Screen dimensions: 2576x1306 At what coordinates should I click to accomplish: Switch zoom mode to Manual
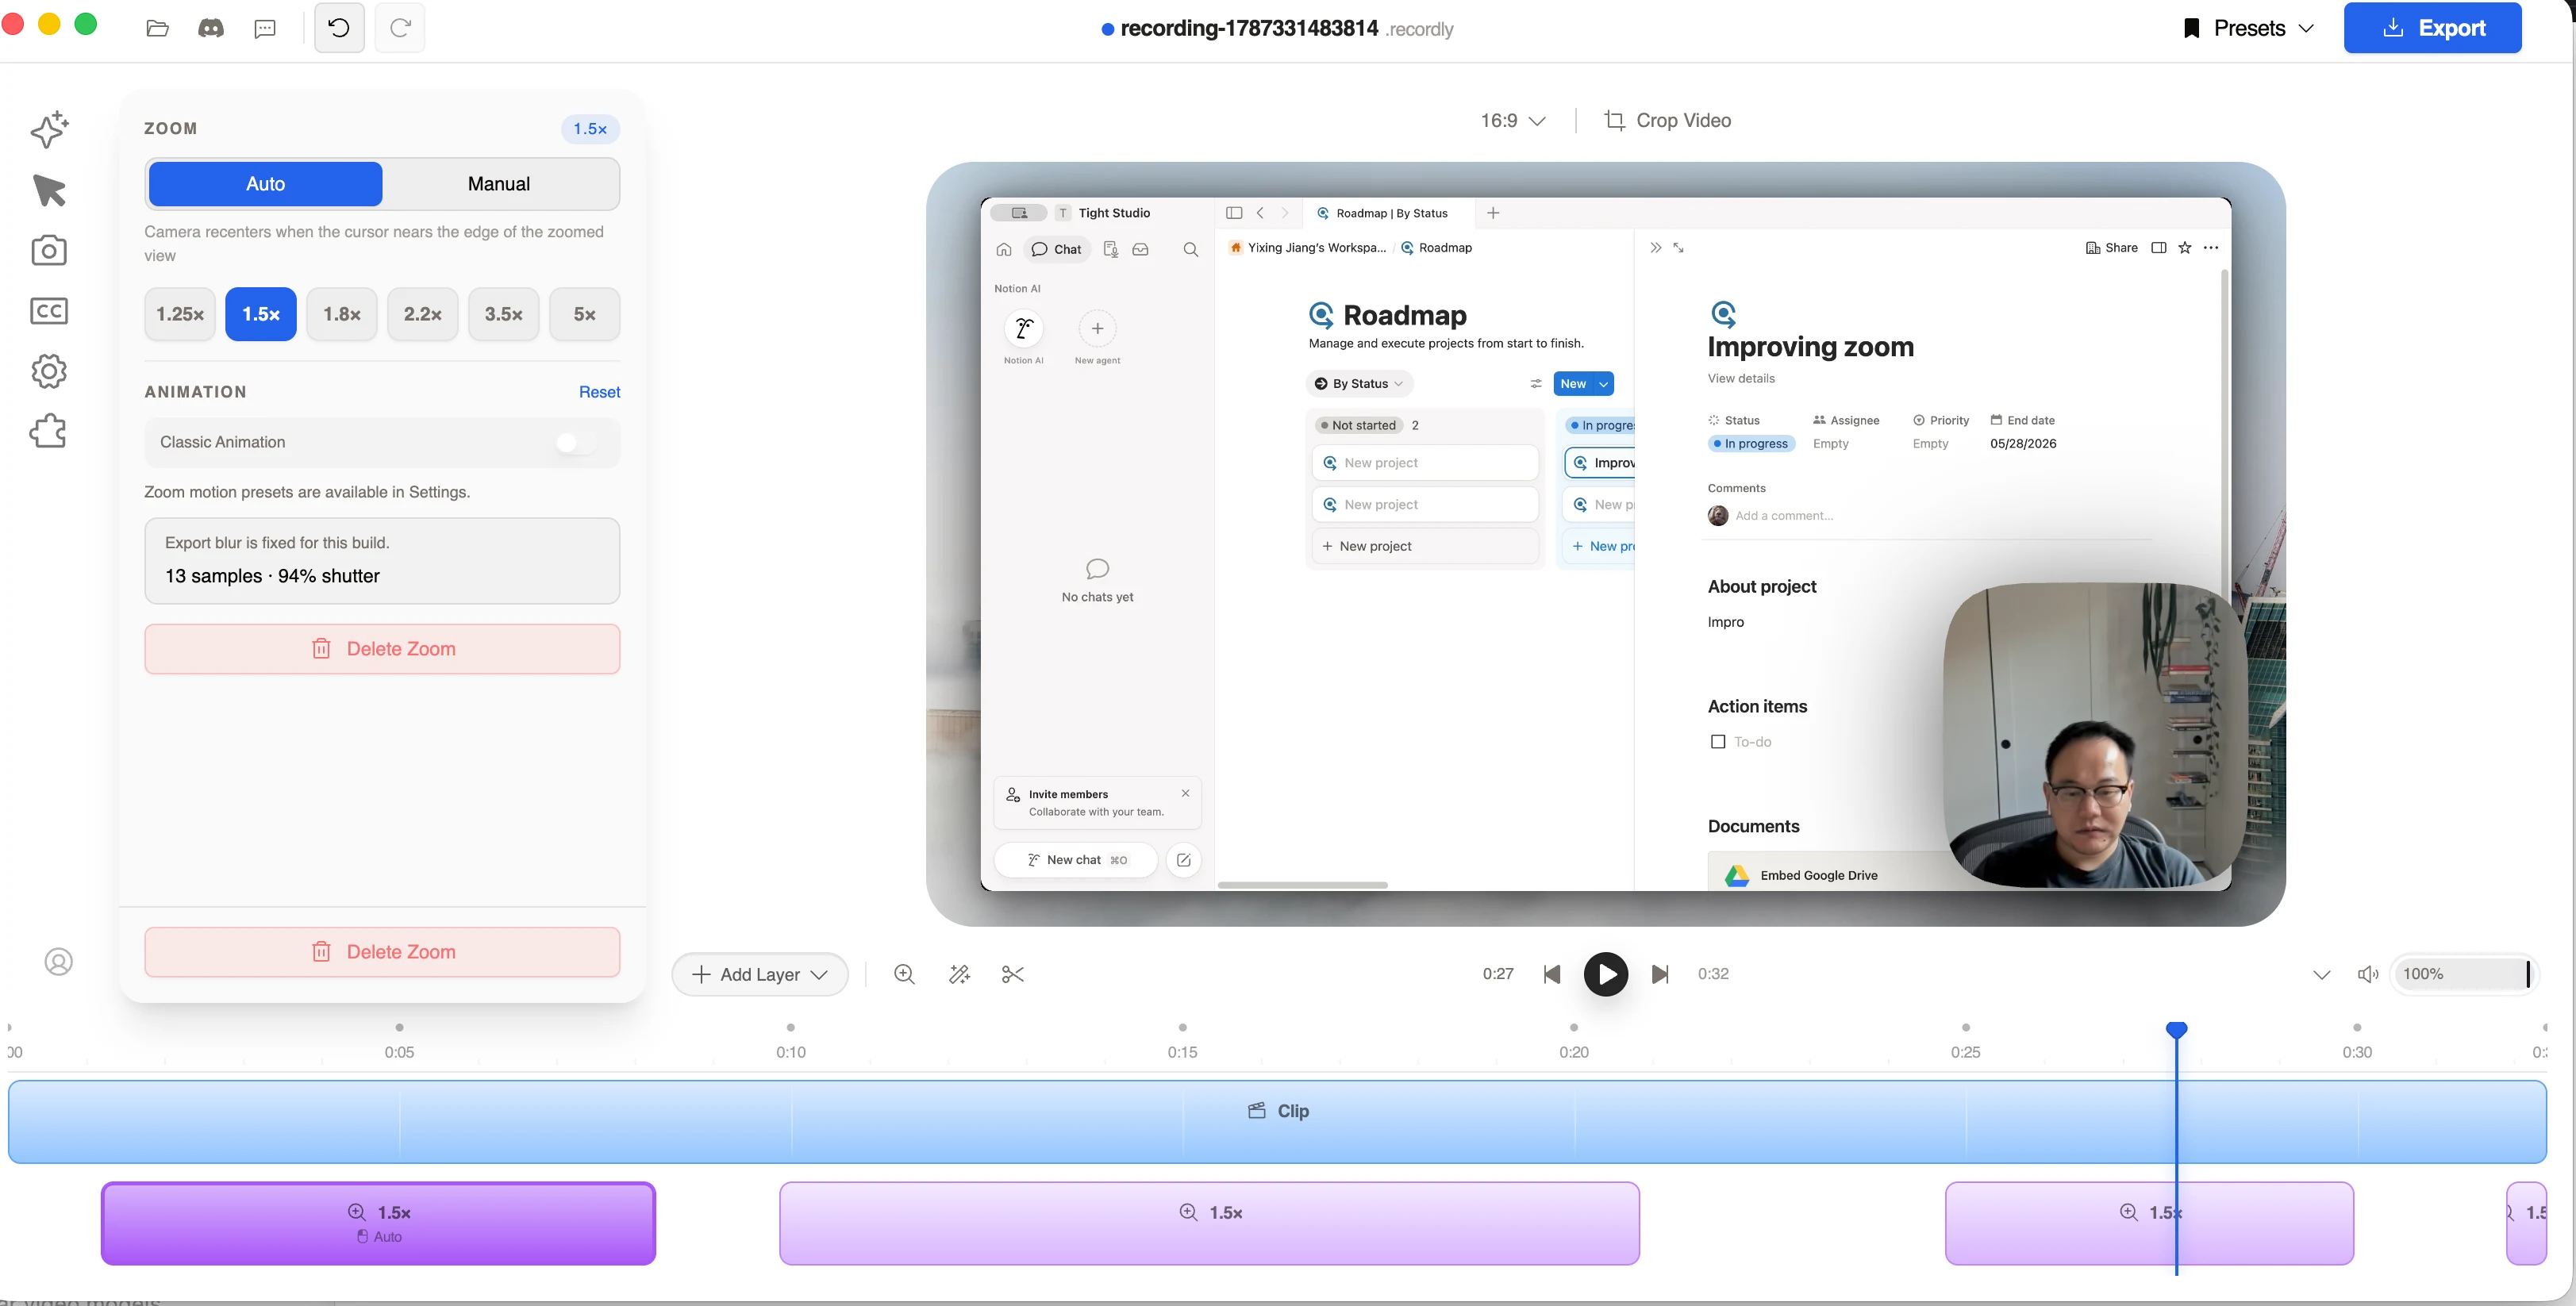tap(499, 184)
